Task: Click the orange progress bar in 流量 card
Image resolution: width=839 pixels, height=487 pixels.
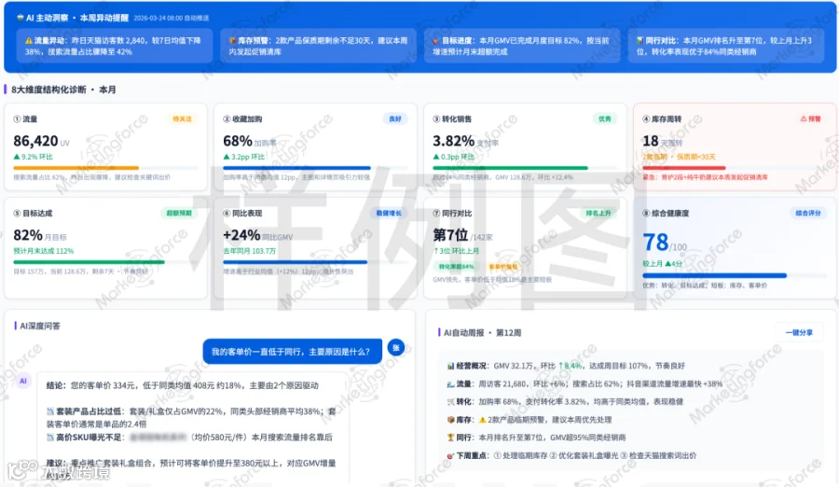Action: [x=76, y=168]
